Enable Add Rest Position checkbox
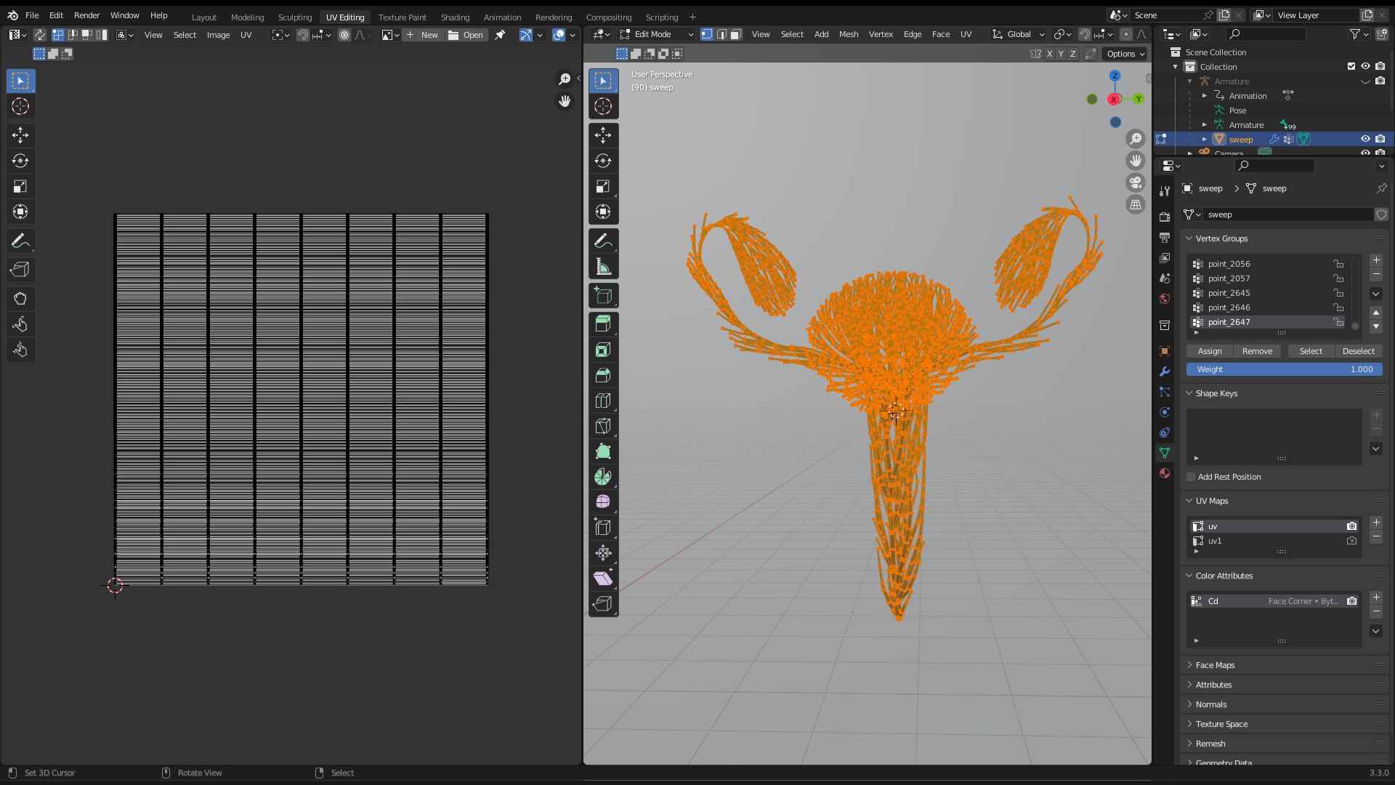The width and height of the screenshot is (1395, 785). click(x=1191, y=477)
